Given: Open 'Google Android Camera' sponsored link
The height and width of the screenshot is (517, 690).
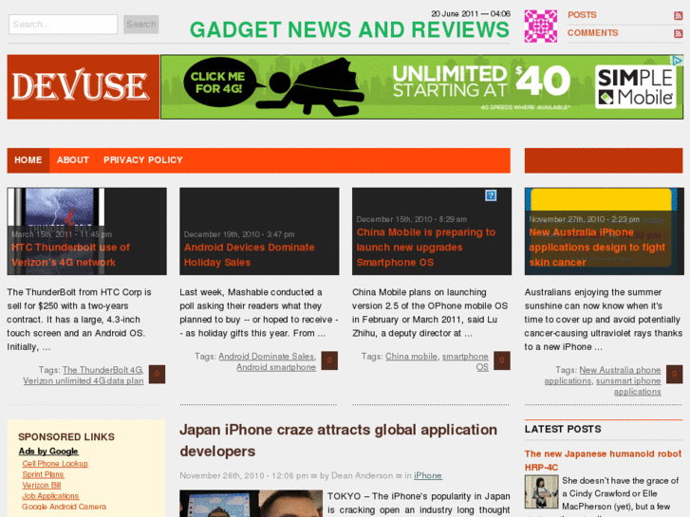Looking at the screenshot, I should pyautogui.click(x=65, y=507).
